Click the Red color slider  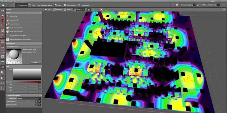pos(25,85)
